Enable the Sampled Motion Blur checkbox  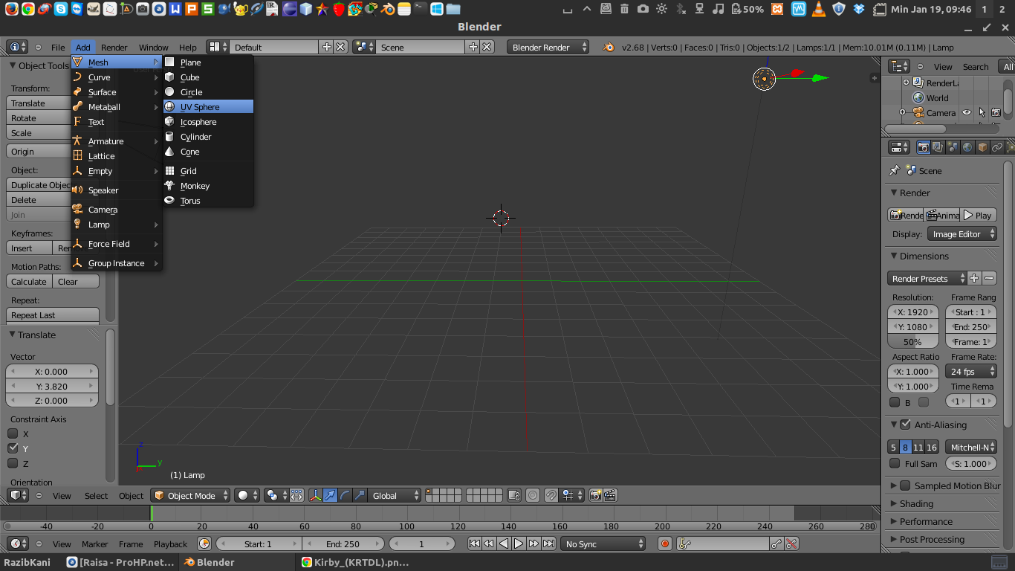click(x=905, y=485)
